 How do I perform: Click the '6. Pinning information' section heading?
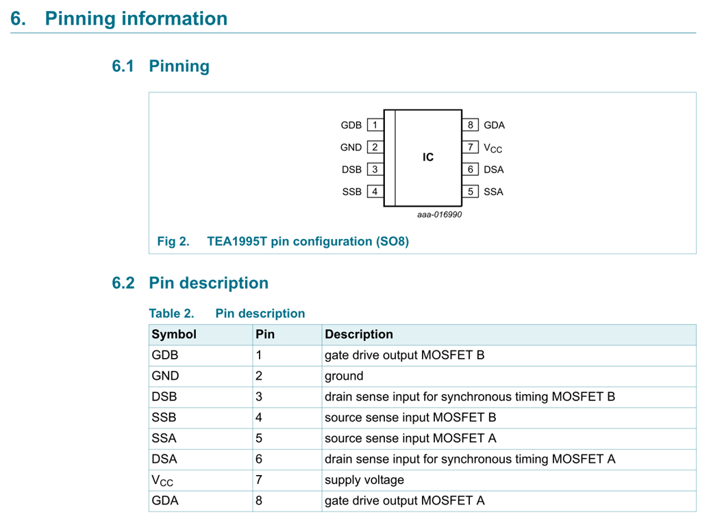tap(119, 18)
